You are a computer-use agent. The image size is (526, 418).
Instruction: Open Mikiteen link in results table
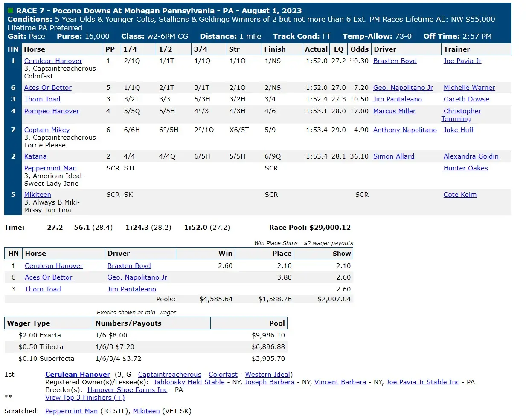click(38, 195)
